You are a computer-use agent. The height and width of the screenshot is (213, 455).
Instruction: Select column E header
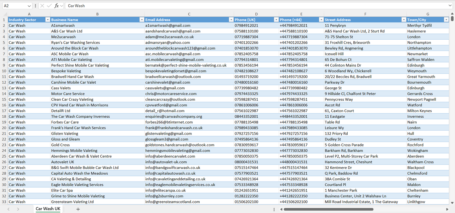(301, 14)
